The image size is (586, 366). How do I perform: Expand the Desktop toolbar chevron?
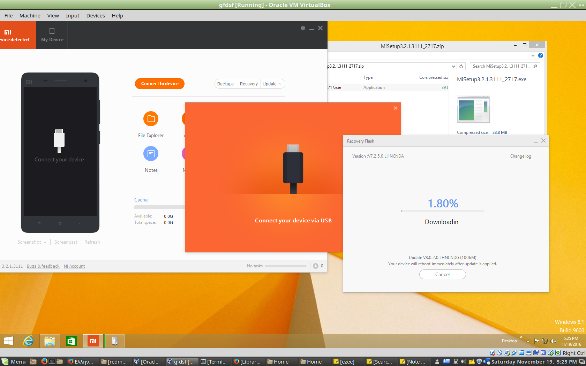[x=521, y=337]
